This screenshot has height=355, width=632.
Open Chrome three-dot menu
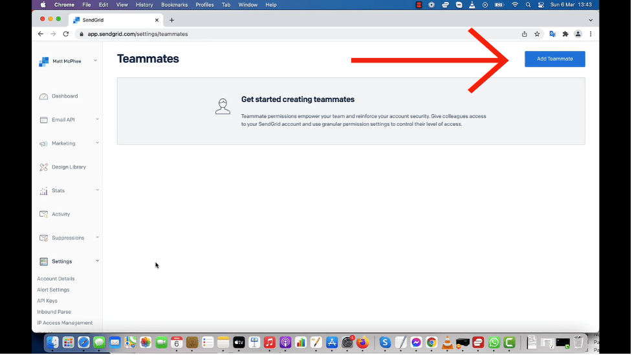coord(592,34)
